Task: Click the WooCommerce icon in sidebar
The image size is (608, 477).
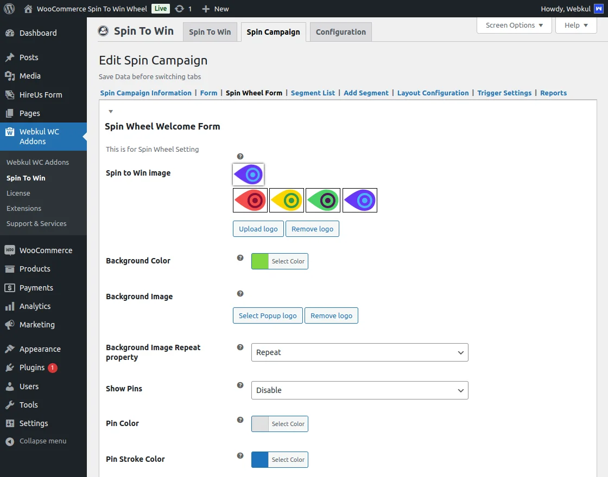Action: point(10,250)
